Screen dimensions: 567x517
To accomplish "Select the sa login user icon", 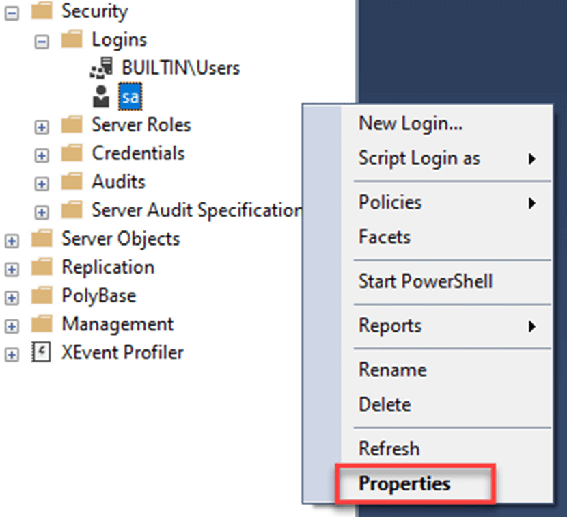I will 101,96.
